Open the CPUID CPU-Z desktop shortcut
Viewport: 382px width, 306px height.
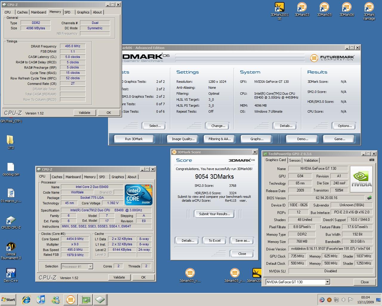tap(11, 222)
